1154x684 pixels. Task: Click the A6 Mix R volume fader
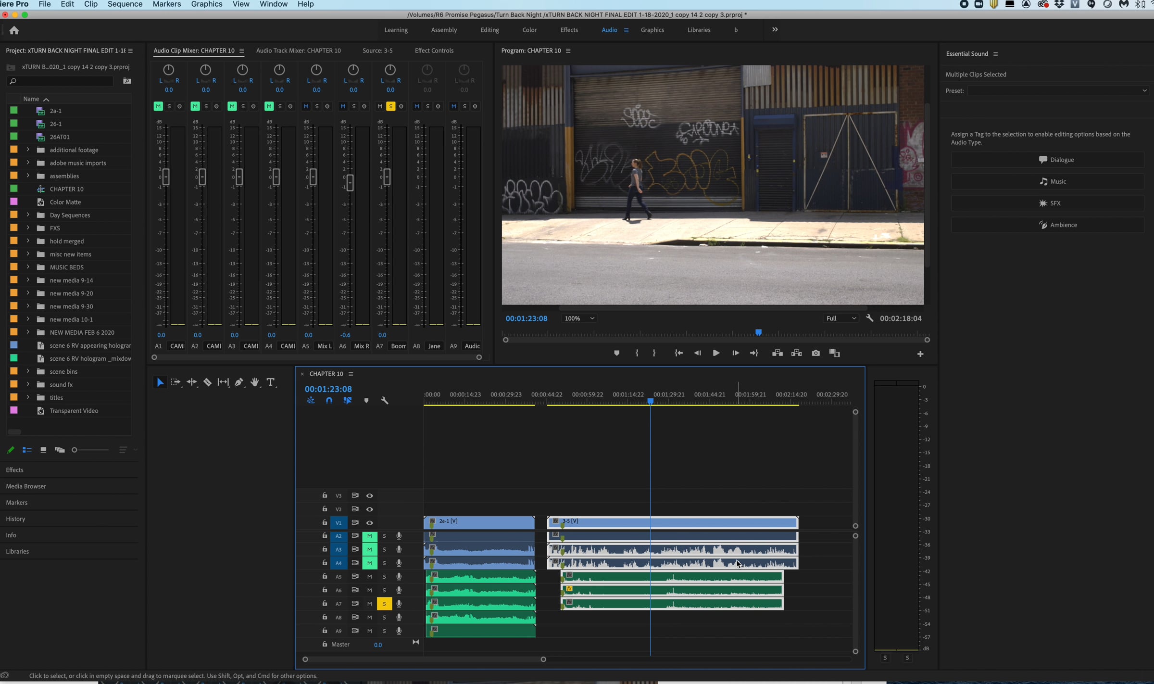(x=350, y=182)
